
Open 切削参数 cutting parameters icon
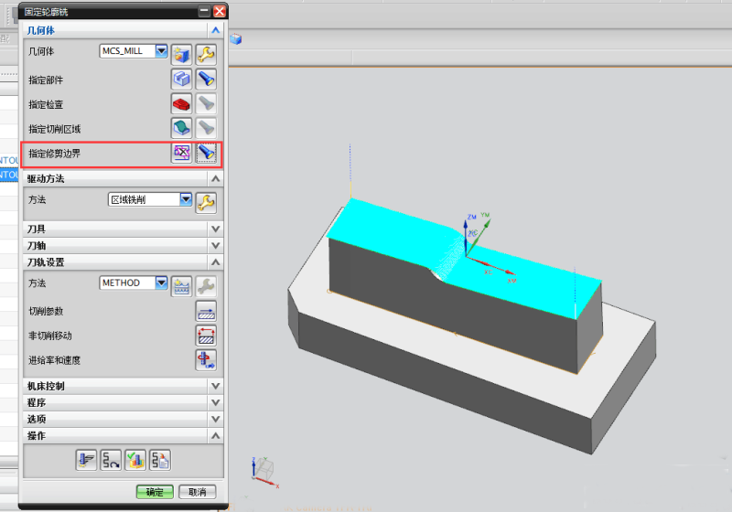click(x=206, y=311)
